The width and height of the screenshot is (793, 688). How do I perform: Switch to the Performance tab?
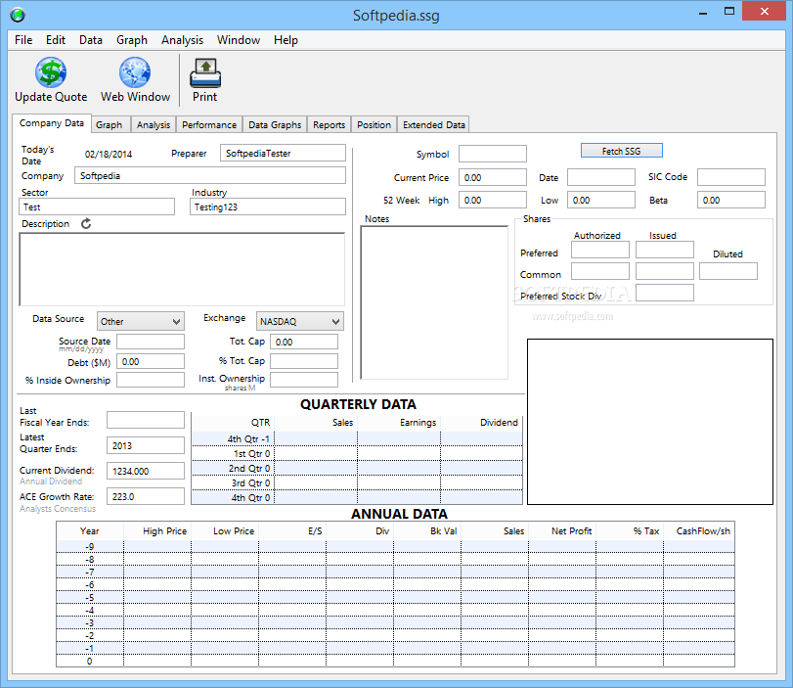coord(209,125)
